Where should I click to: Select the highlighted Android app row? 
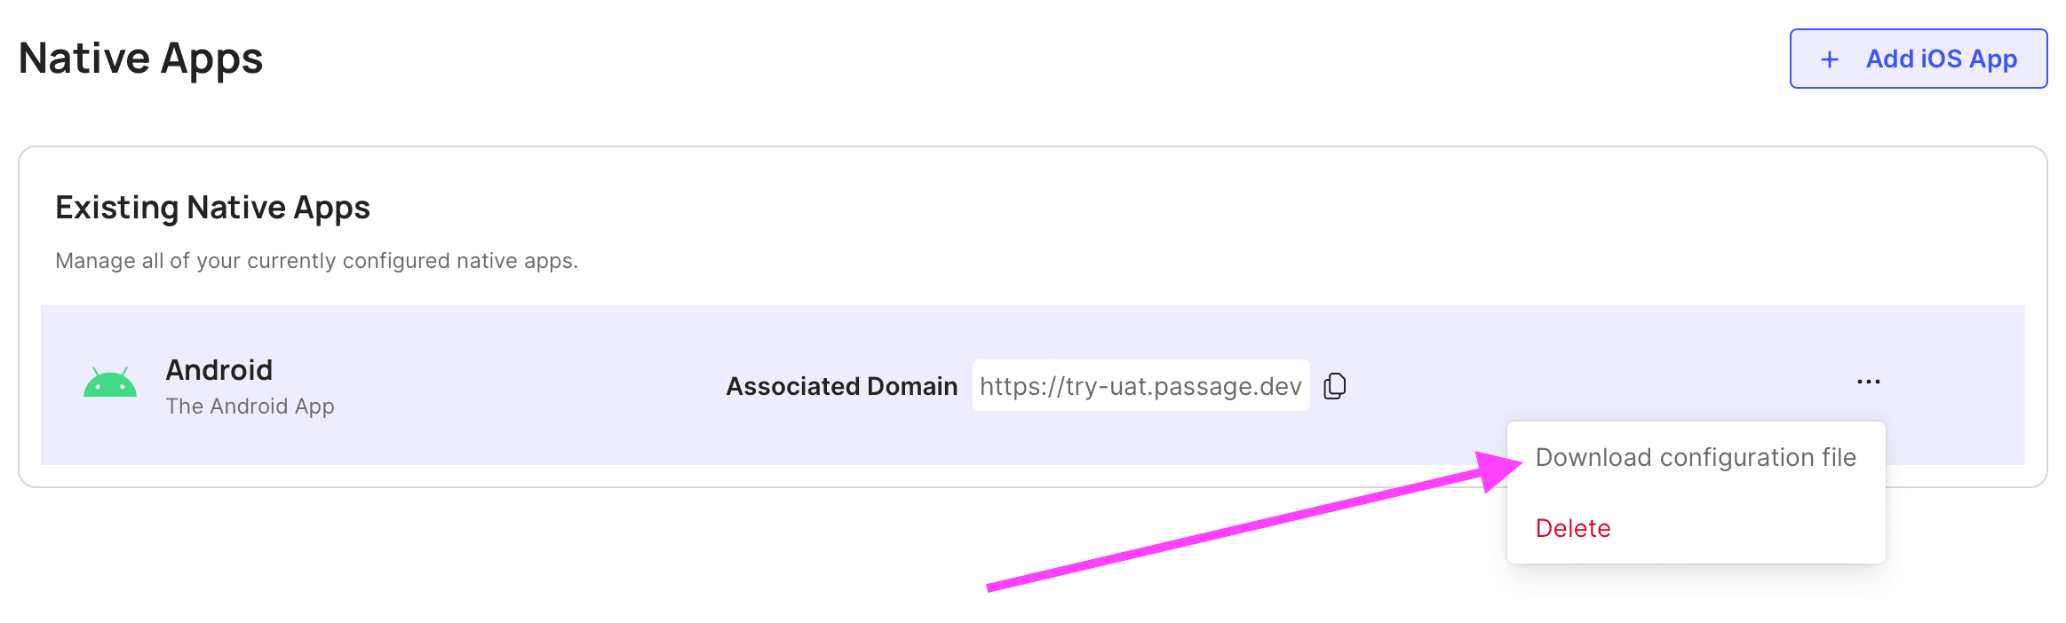pos(533,435)
